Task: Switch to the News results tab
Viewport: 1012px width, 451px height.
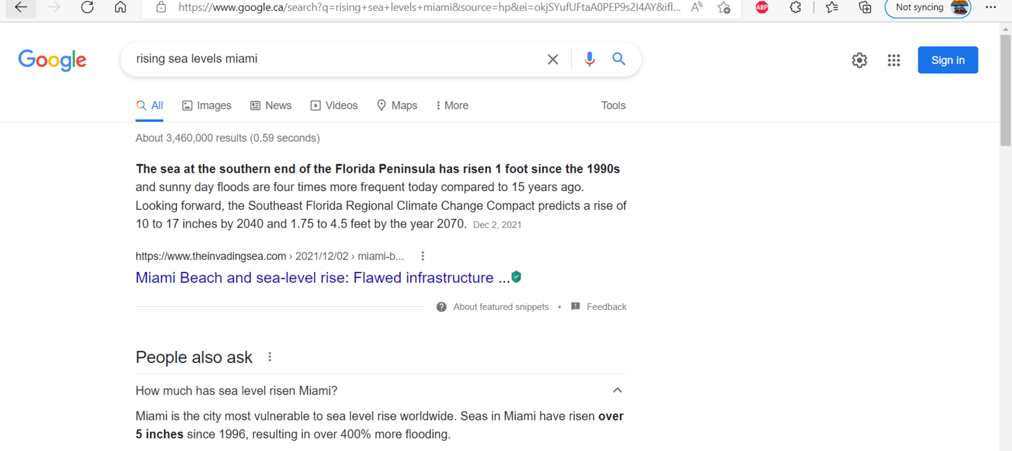Action: coord(271,106)
